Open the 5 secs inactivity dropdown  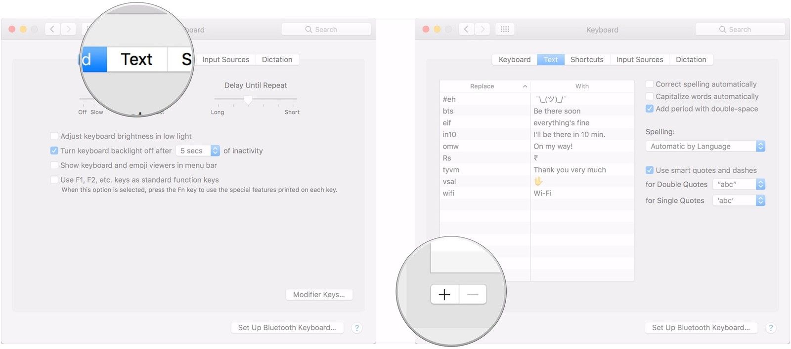[x=198, y=151]
